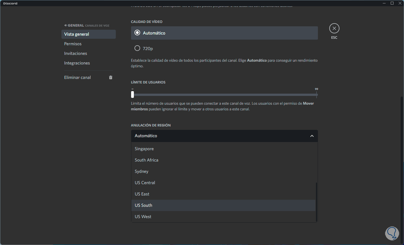Go to the Invitaciones section
Viewport: 404px width, 245px height.
(76, 53)
